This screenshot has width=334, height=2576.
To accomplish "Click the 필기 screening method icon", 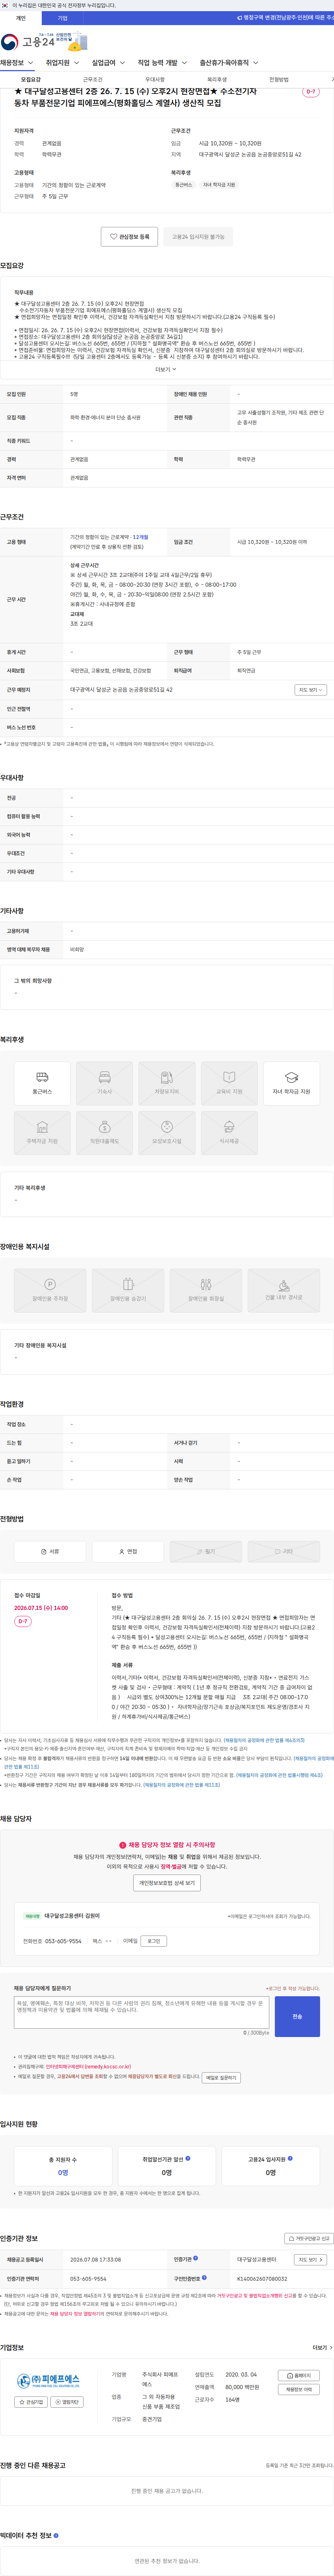I will [x=205, y=1552].
